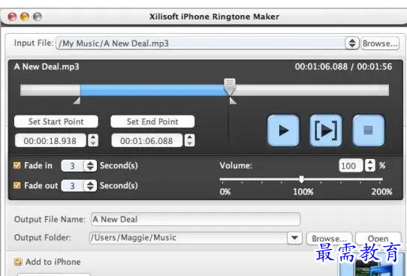Change the Fade out seconds stepper

coord(90,185)
